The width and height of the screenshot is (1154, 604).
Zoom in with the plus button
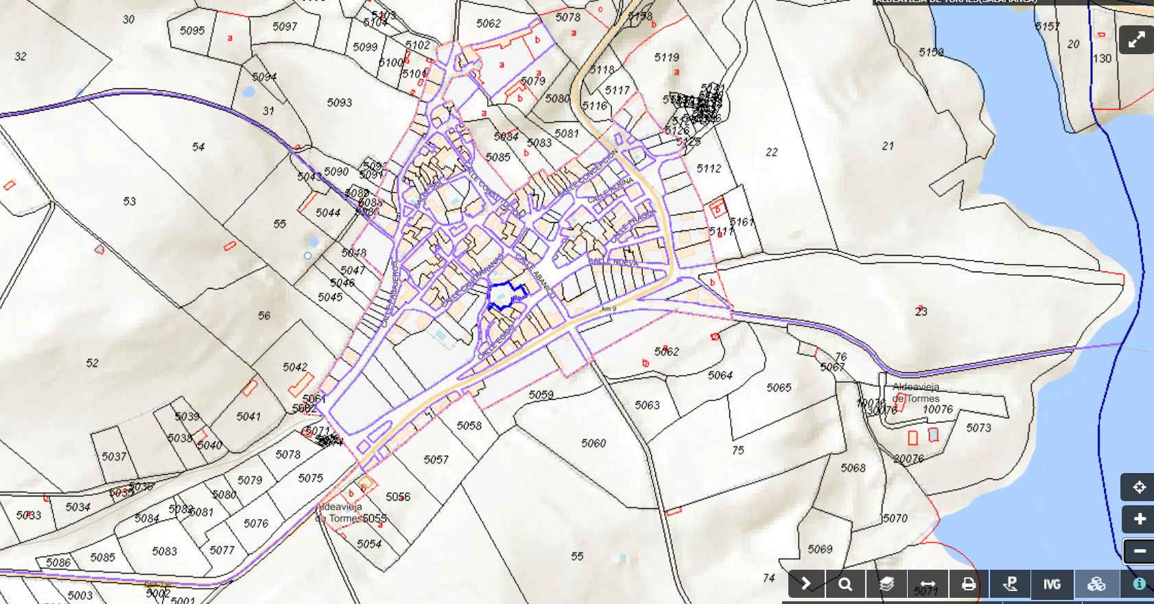1138,519
